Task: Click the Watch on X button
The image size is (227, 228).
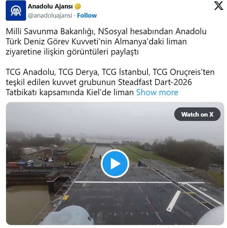Action: tap(197, 114)
